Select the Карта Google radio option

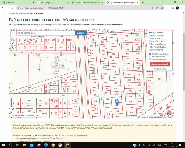tap(150, 35)
